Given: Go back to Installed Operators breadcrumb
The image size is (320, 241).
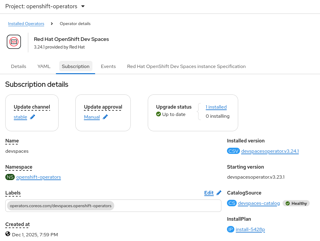Looking at the screenshot, I should click(26, 24).
